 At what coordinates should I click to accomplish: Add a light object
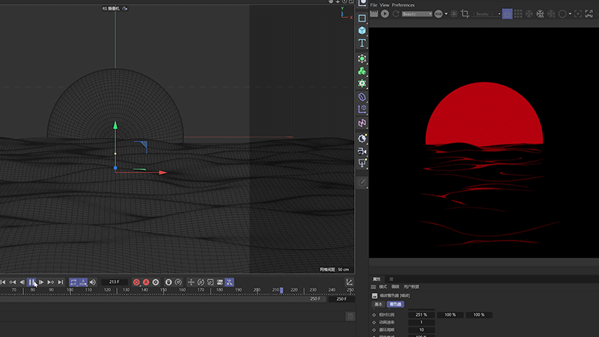pos(362,163)
